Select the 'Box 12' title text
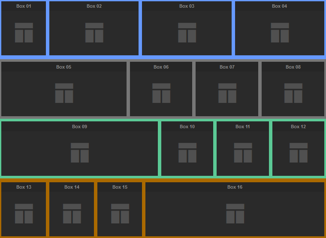Viewport: 326px width, 238px height. click(299, 127)
